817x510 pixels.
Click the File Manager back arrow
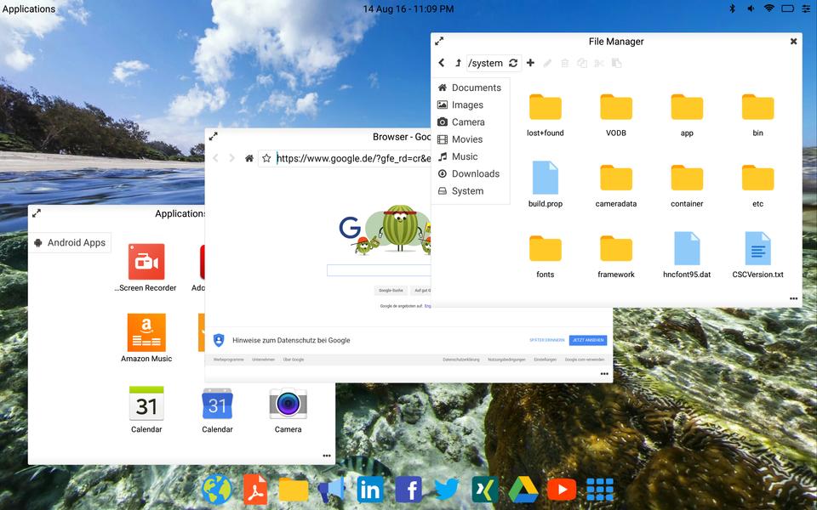(x=442, y=63)
